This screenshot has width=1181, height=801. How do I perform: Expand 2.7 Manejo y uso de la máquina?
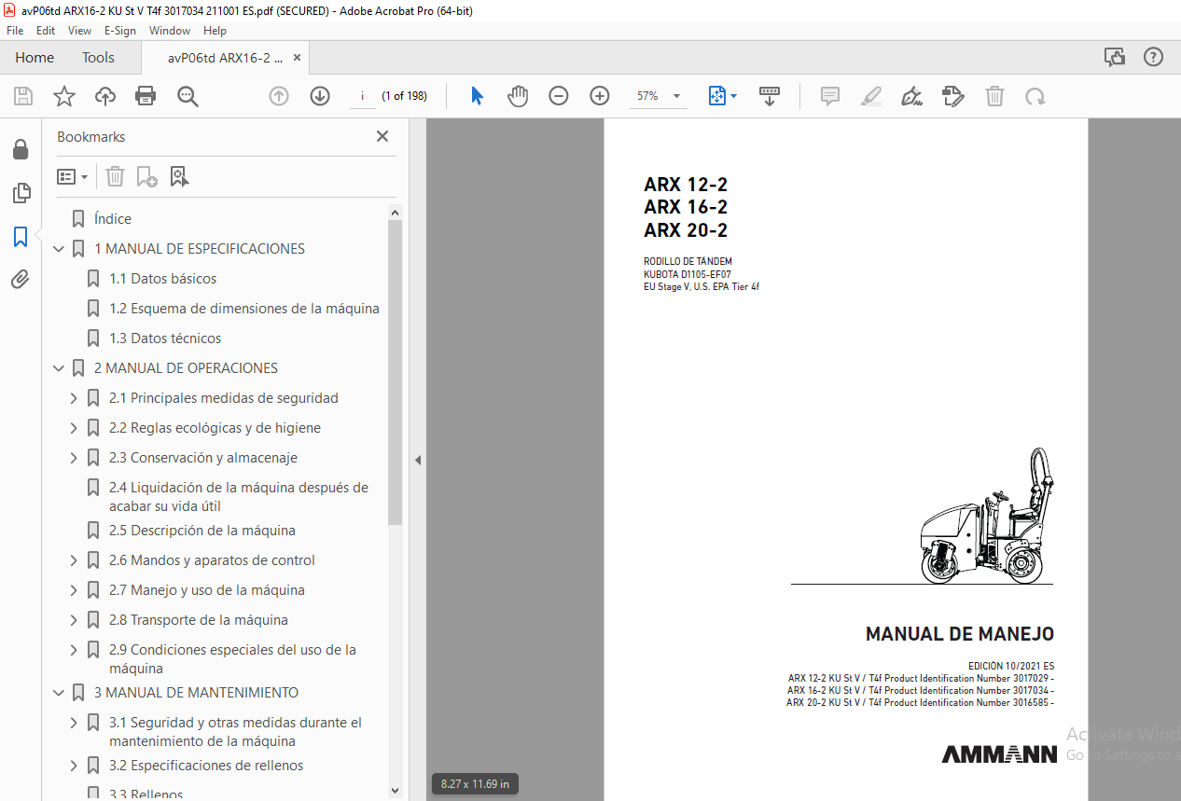(x=75, y=590)
